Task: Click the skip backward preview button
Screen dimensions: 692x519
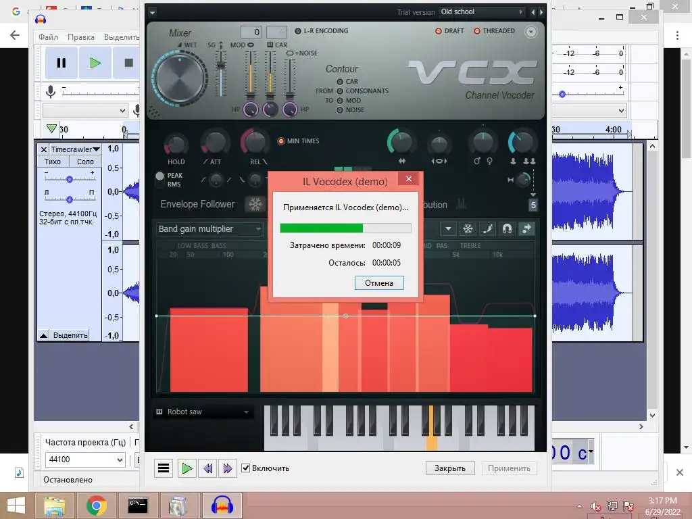Action: click(x=208, y=468)
